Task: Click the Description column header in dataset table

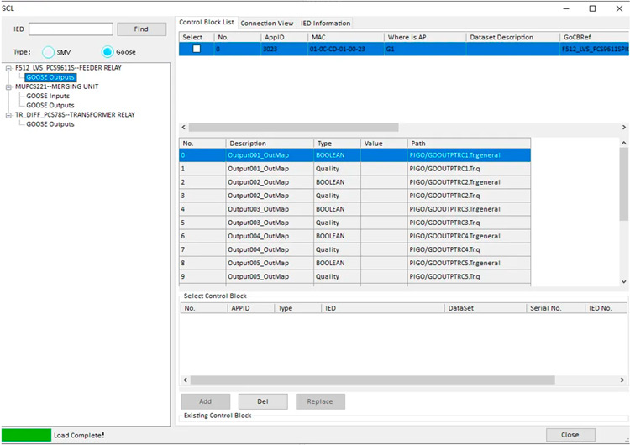Action: [x=270, y=144]
